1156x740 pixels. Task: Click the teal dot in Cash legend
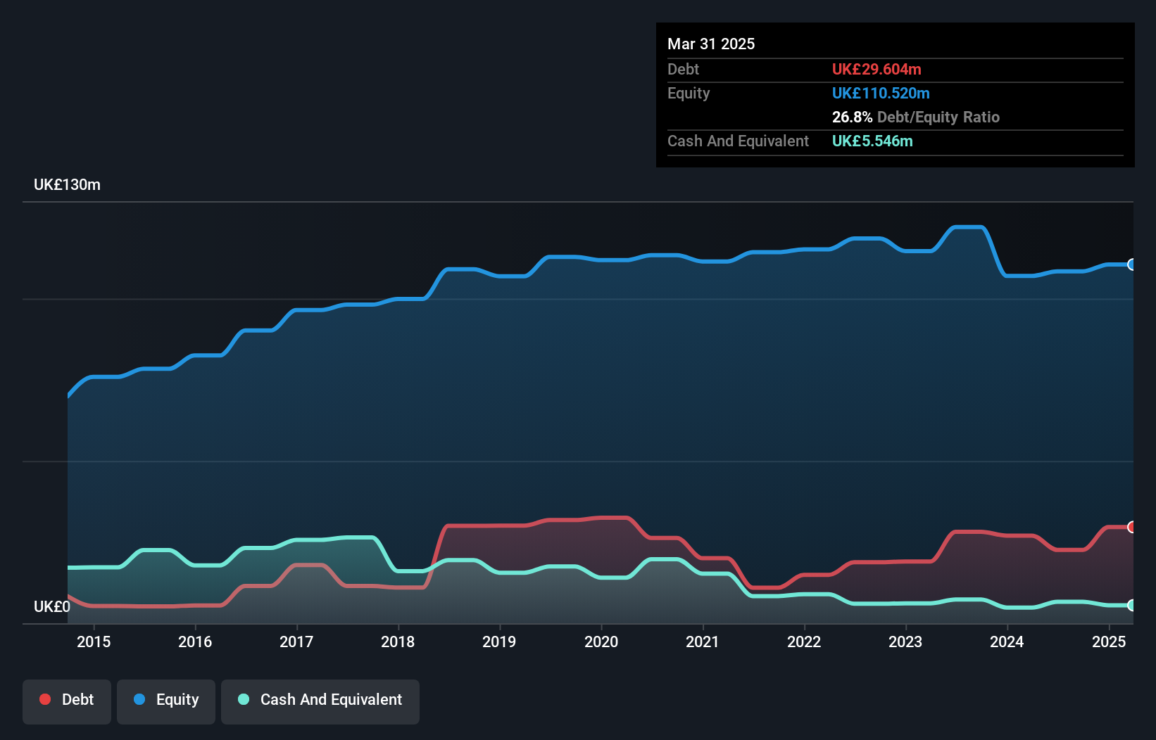point(244,699)
